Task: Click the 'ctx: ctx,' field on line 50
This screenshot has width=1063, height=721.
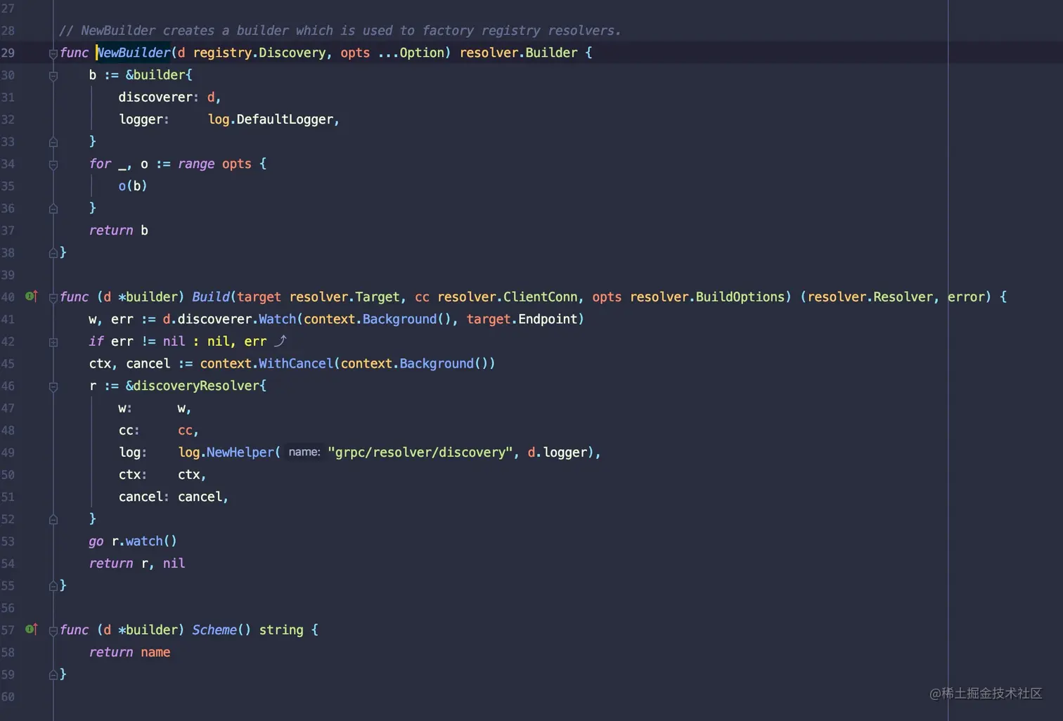Action: coord(162,474)
